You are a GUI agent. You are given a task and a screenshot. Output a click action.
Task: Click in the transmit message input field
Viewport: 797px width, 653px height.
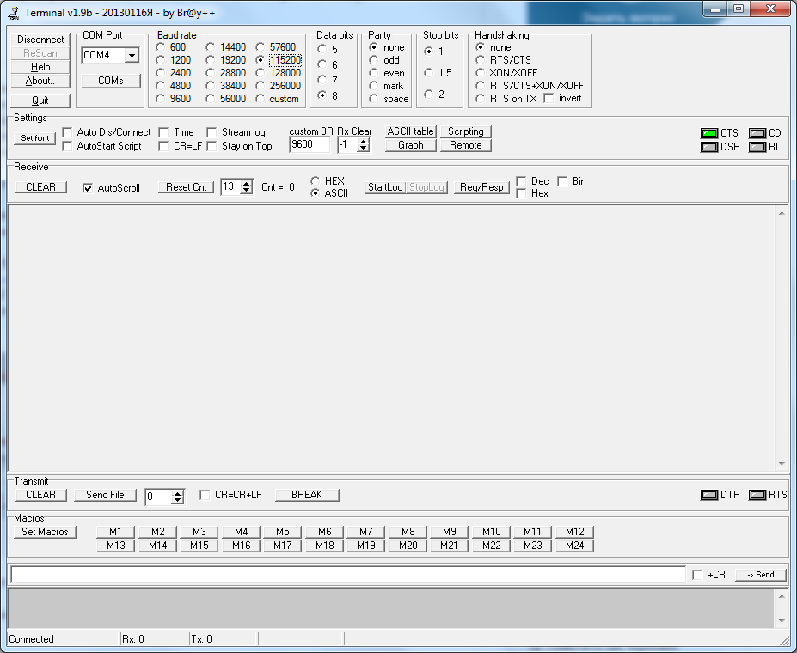[344, 574]
